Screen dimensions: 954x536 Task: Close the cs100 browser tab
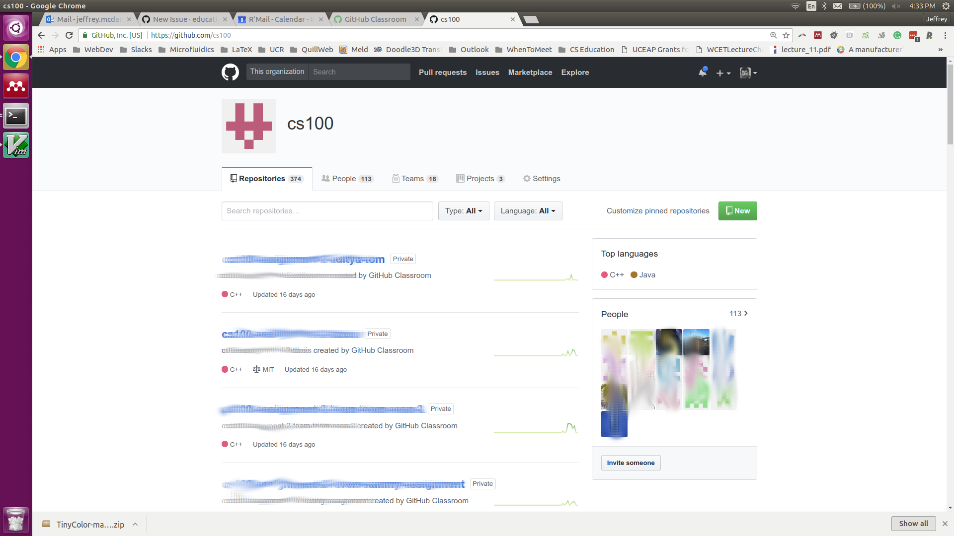point(513,19)
